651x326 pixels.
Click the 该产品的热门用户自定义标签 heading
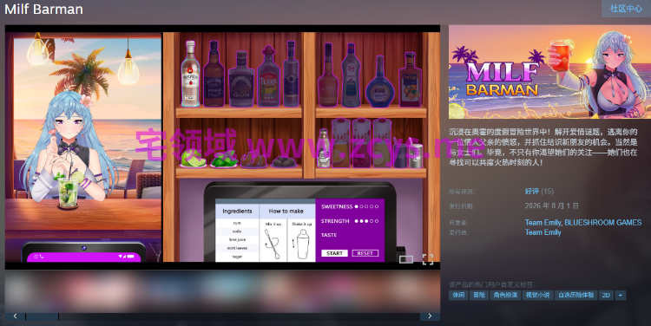pyautogui.click(x=492, y=284)
